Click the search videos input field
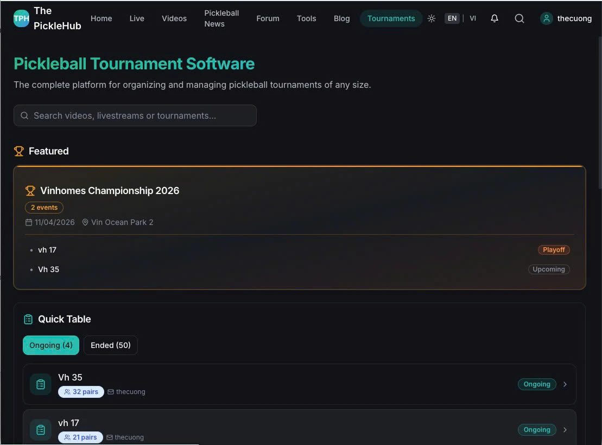This screenshot has width=602, height=445. click(x=135, y=115)
